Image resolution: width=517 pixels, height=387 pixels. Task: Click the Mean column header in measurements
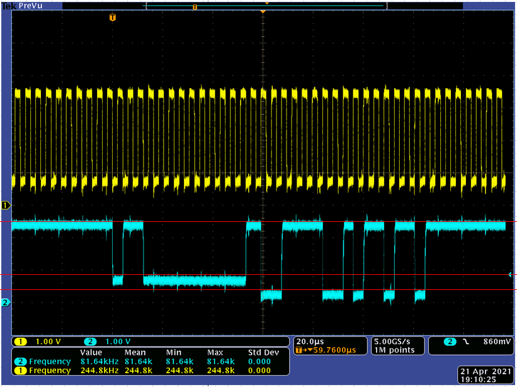tap(135, 352)
